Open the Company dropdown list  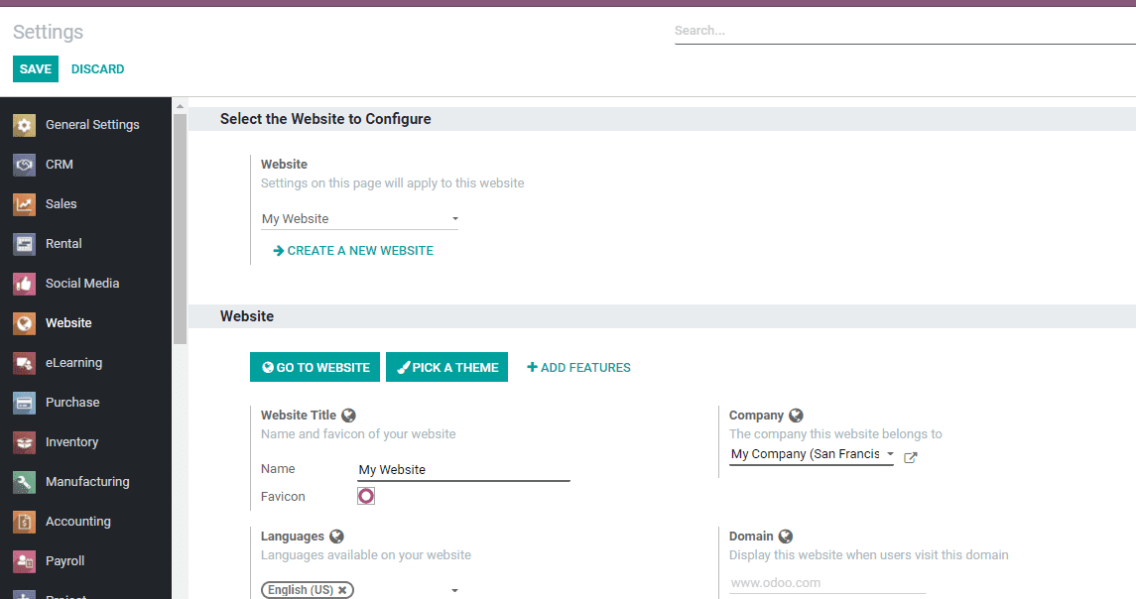[x=889, y=454]
